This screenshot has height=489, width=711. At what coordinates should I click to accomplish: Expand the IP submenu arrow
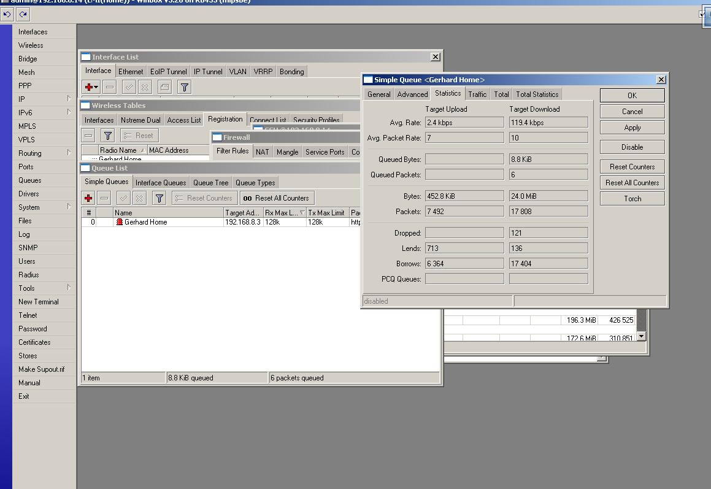click(69, 98)
